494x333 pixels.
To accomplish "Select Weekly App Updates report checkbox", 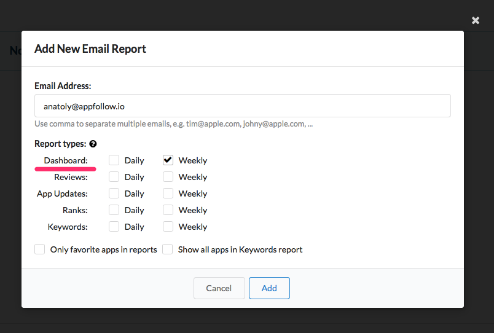I will click(x=168, y=194).
